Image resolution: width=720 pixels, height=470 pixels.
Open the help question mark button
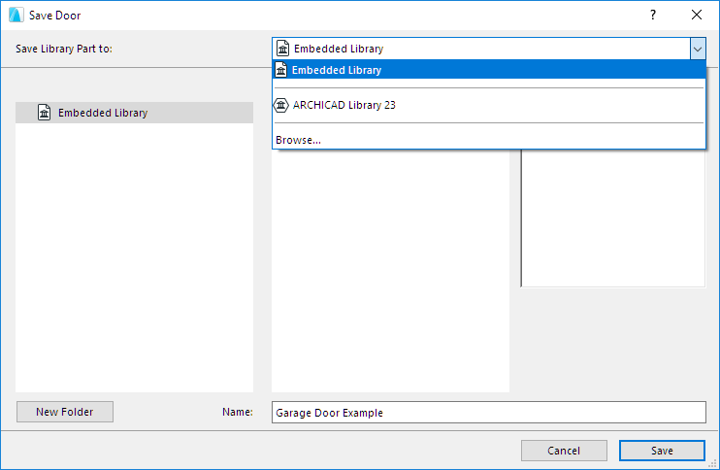click(653, 15)
